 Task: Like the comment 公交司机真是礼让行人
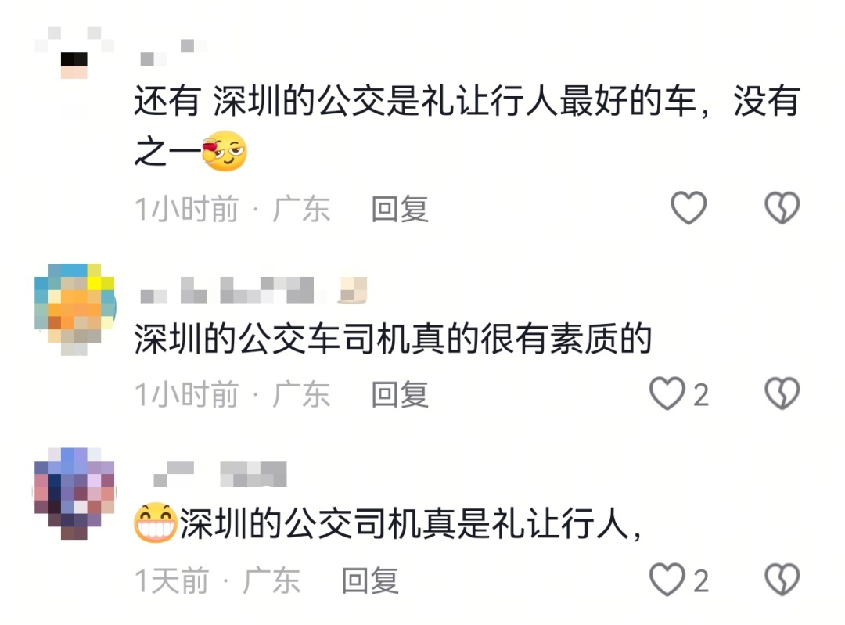pos(667,580)
